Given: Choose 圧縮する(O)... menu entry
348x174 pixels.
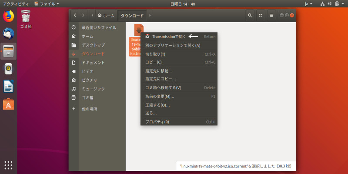Looking at the screenshot, I should point(179,105).
